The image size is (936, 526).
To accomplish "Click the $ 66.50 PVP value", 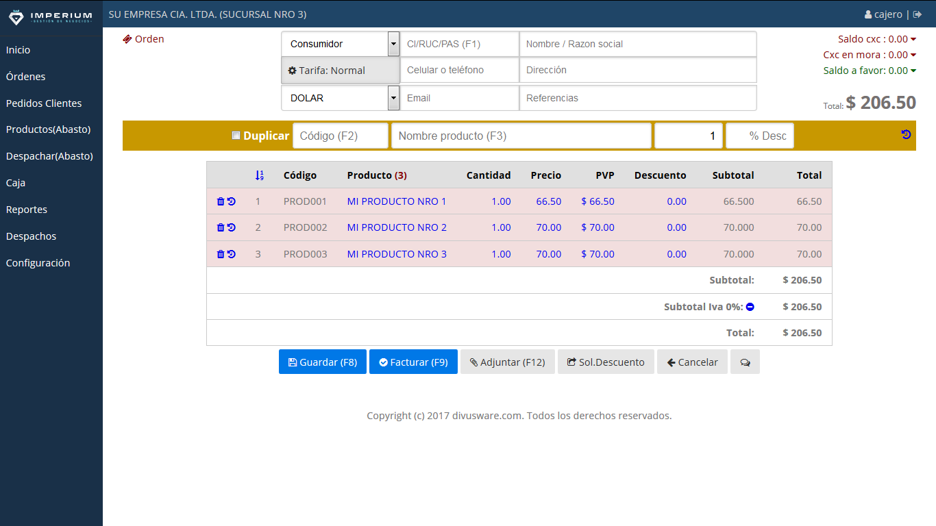I will click(598, 201).
